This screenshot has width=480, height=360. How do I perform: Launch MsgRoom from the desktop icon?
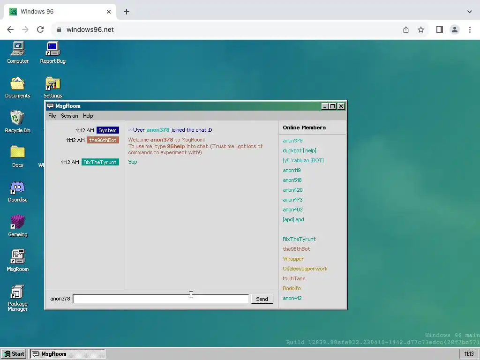[x=17, y=261]
